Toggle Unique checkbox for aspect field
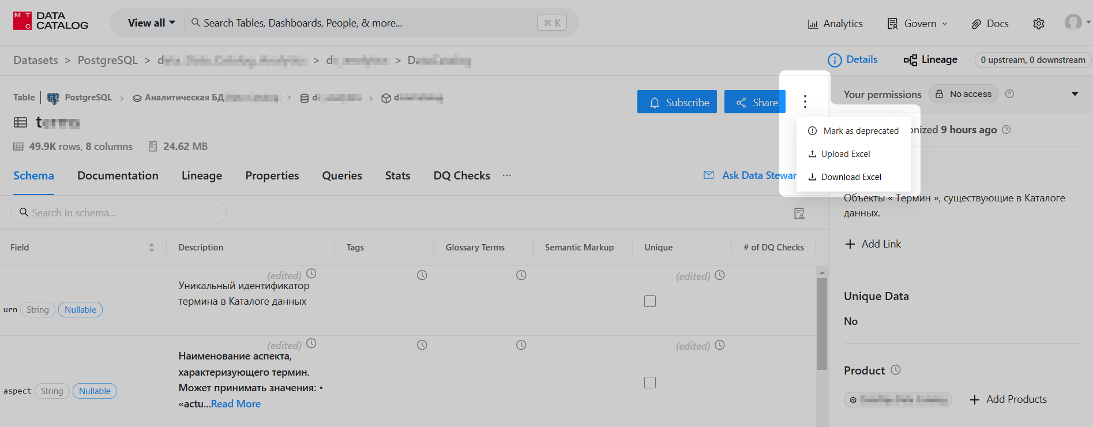 [650, 383]
